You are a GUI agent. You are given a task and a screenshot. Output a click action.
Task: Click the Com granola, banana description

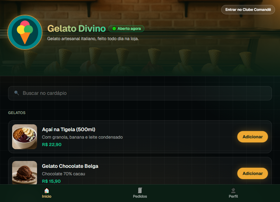coord(82,137)
